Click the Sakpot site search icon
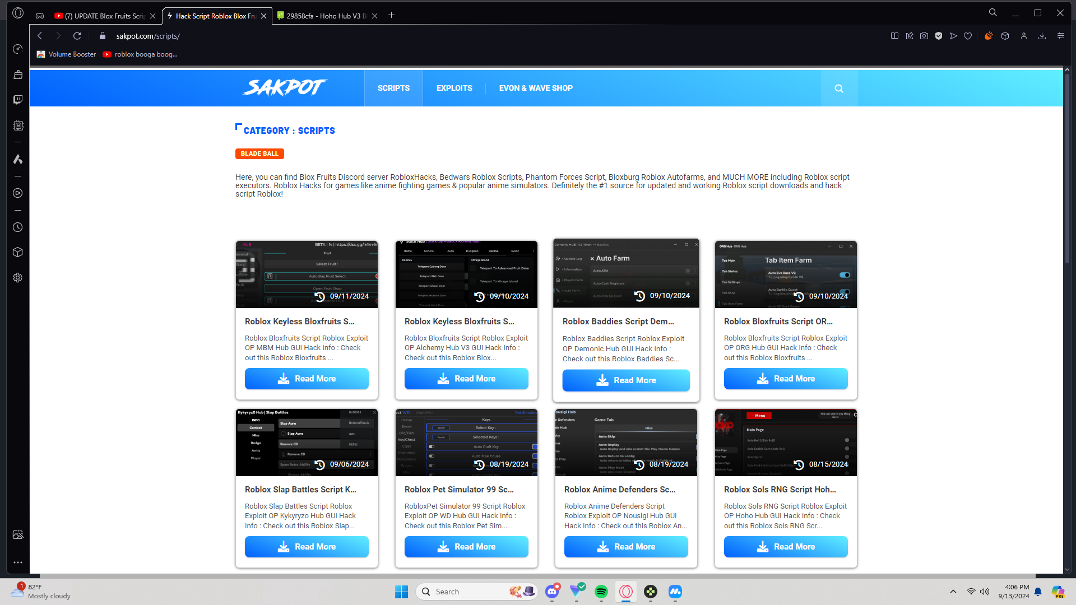 (839, 89)
